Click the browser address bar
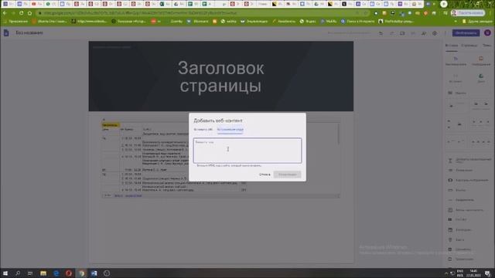Image resolution: width=495 pixels, height=278 pixels. click(x=202, y=13)
